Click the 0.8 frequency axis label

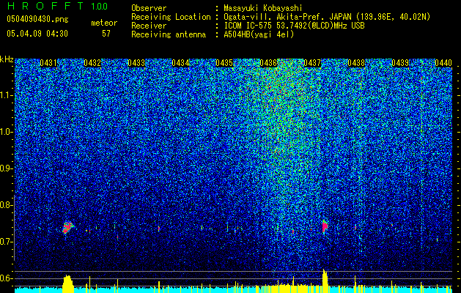pos(6,205)
